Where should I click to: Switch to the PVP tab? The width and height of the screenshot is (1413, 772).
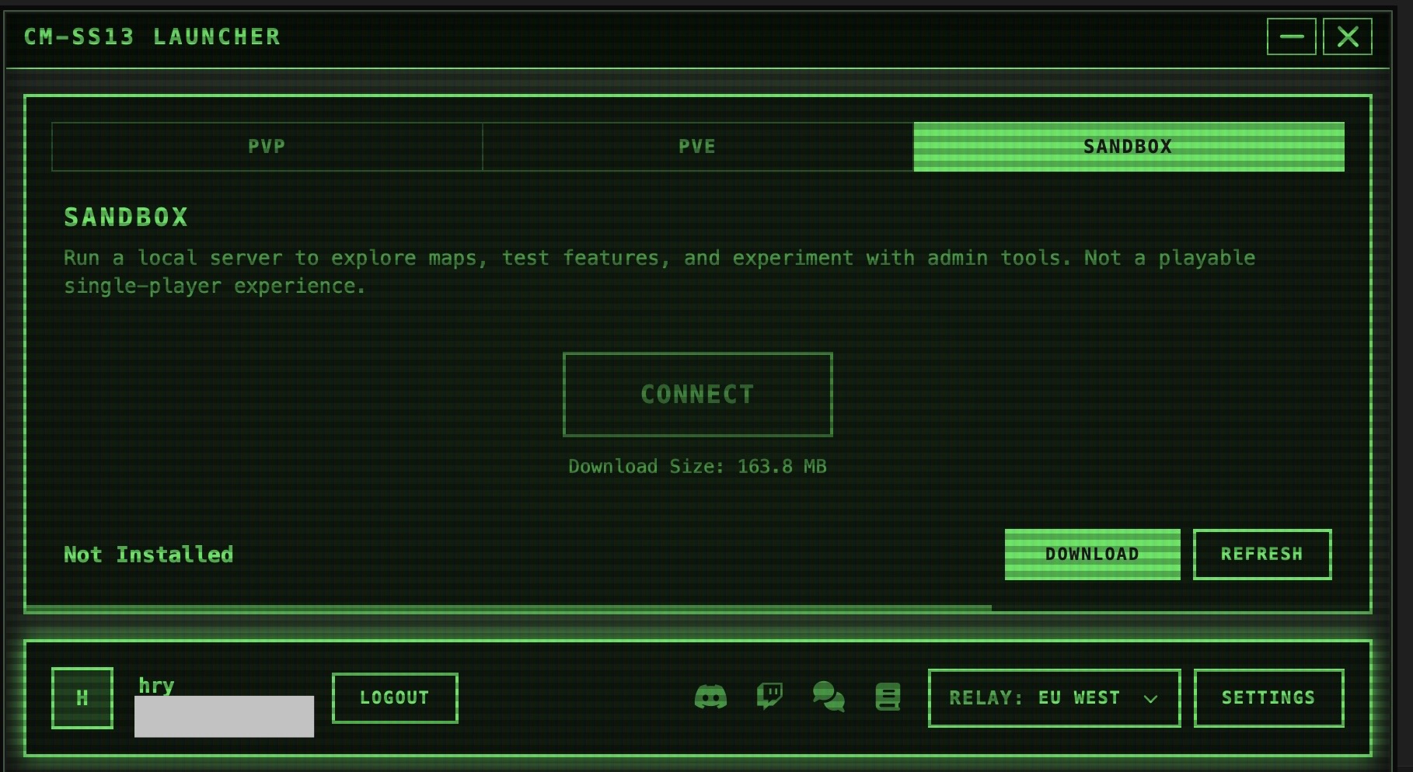267,147
